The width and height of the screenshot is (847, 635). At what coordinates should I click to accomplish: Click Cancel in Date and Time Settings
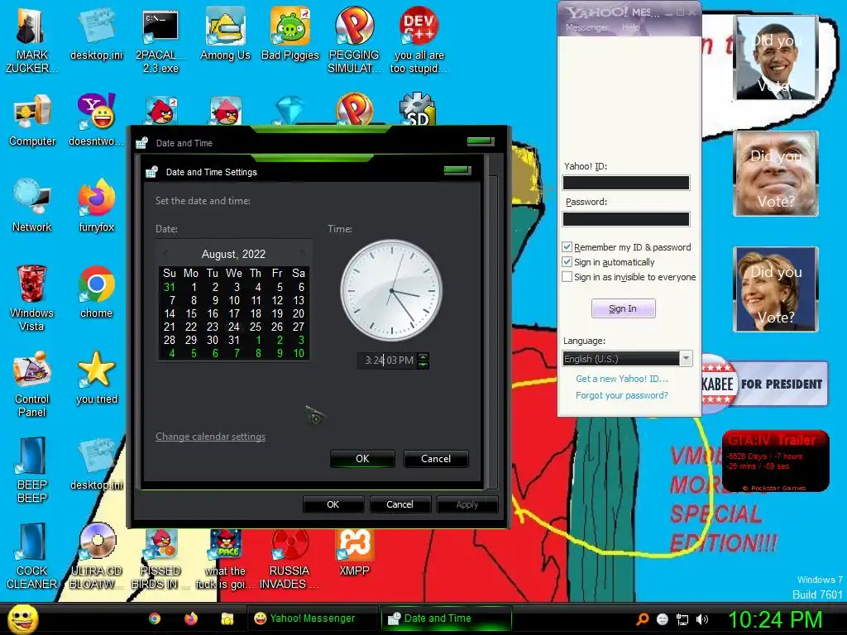pos(436,458)
